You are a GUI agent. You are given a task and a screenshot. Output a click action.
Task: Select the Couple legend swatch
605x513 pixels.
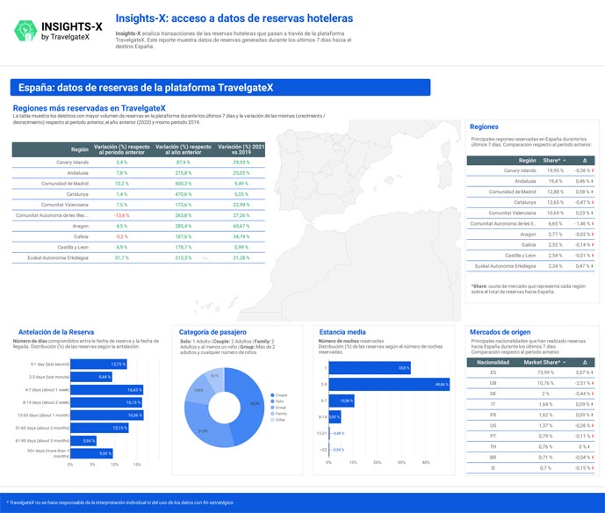pyautogui.click(x=272, y=395)
